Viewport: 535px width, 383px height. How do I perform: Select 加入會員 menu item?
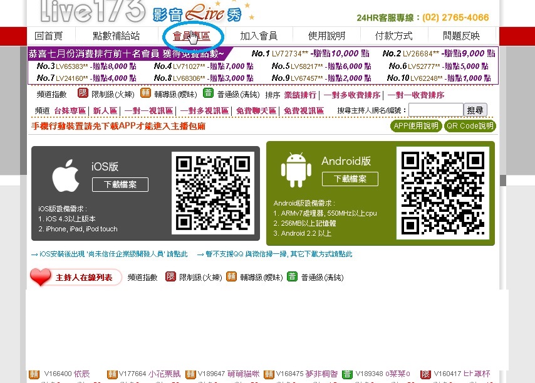pos(259,36)
